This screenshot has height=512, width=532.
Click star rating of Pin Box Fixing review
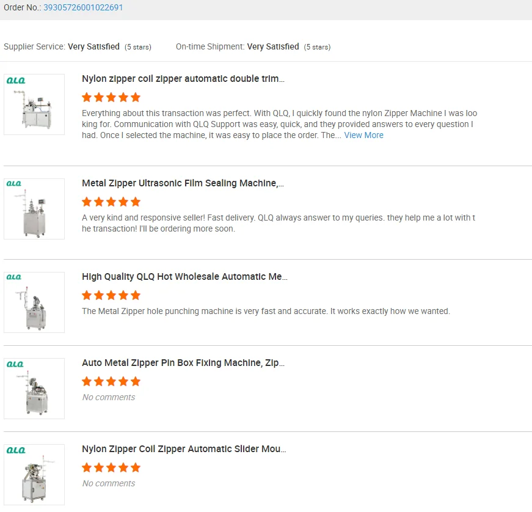(111, 381)
